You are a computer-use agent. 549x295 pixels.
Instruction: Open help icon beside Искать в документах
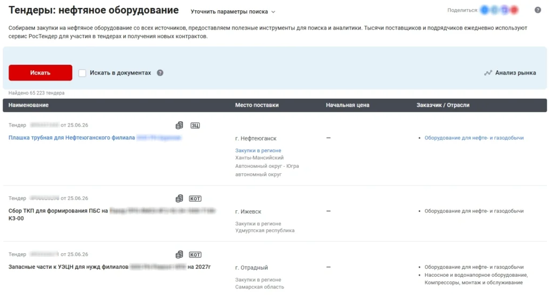coord(160,73)
